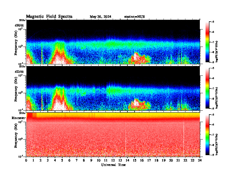Click the "32Hz" label atop the Riometer panel

22,113
